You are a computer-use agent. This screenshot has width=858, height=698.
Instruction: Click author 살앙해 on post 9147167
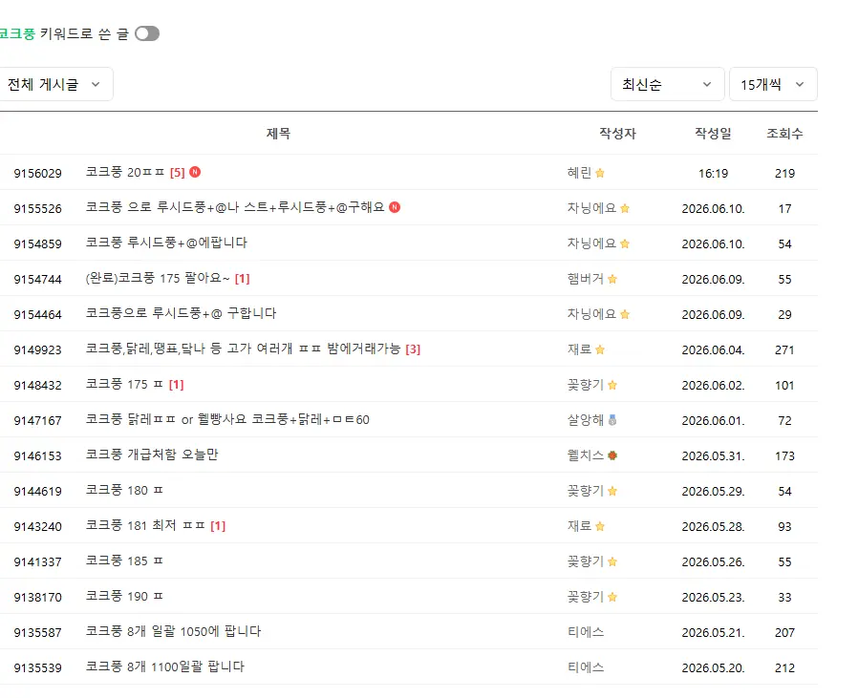pyautogui.click(x=586, y=419)
